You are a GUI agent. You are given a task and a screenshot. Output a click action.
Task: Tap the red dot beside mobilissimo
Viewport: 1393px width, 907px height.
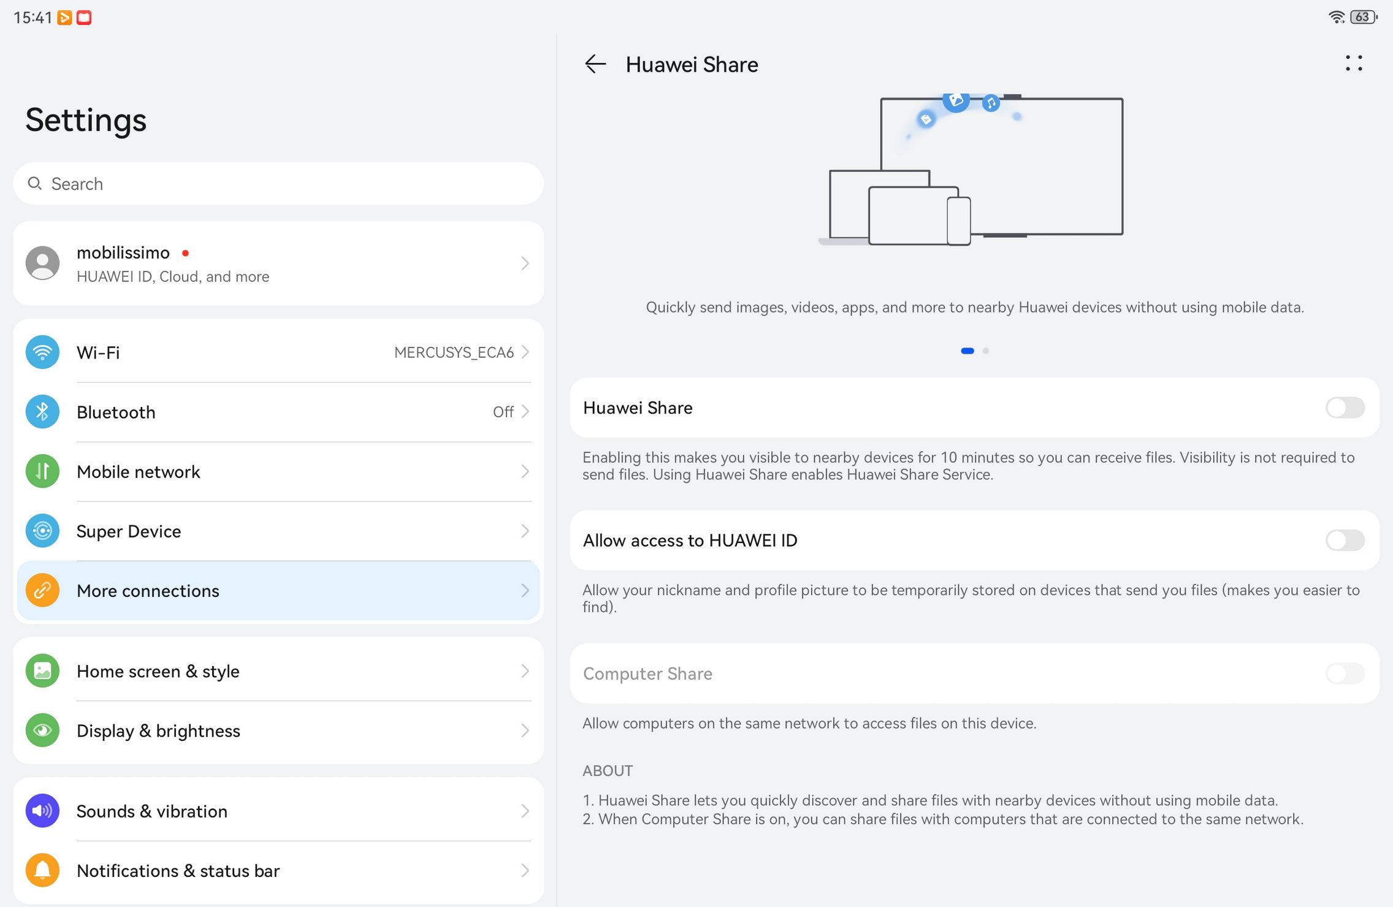point(185,252)
